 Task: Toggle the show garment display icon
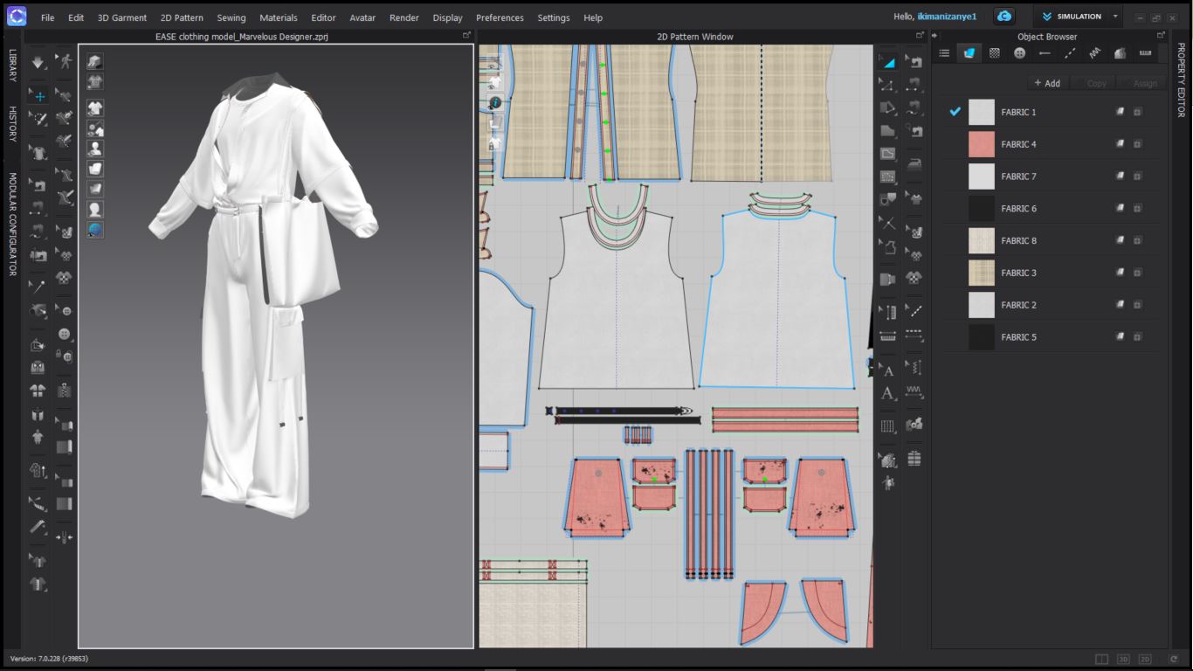point(95,108)
